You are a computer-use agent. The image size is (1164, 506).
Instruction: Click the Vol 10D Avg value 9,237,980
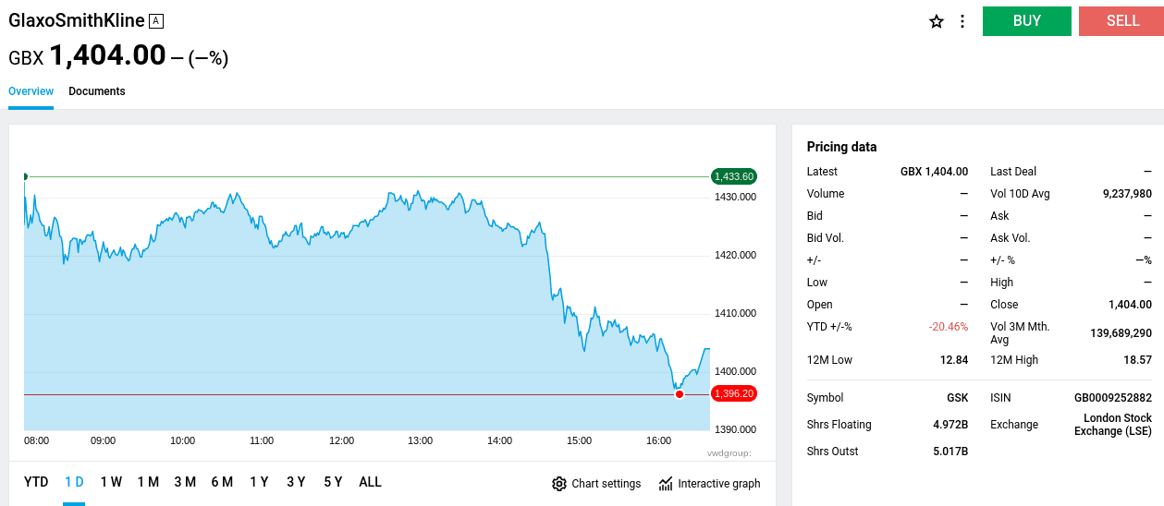[x=1127, y=194]
